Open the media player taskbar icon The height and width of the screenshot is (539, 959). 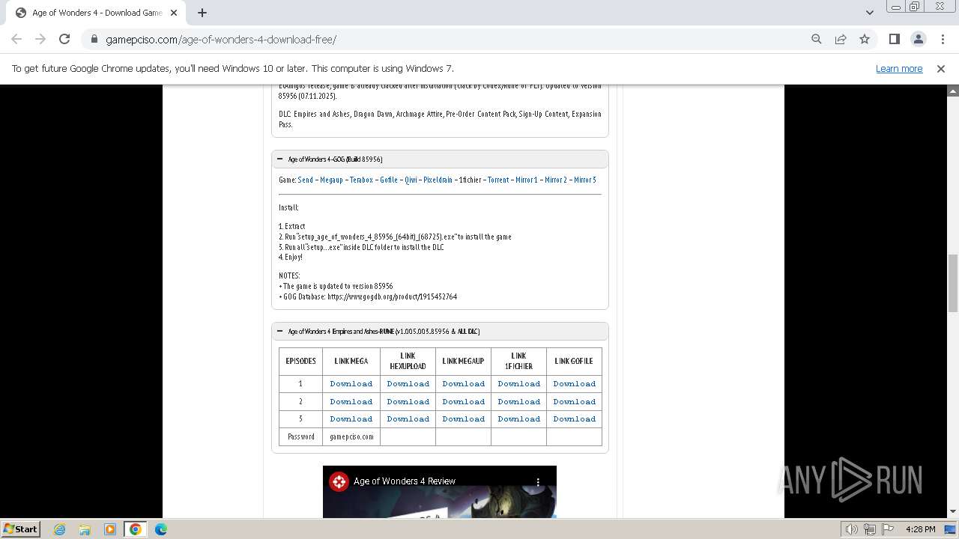coord(110,529)
